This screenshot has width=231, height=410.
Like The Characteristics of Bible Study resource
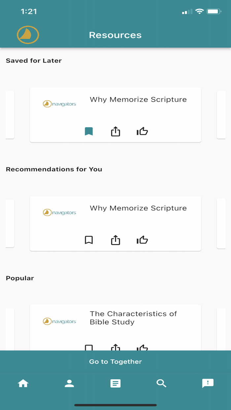coord(142,348)
